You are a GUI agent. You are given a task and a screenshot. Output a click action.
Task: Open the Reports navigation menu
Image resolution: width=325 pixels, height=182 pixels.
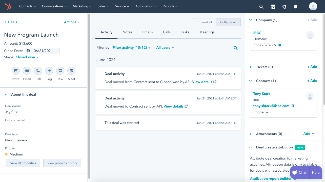click(x=170, y=6)
